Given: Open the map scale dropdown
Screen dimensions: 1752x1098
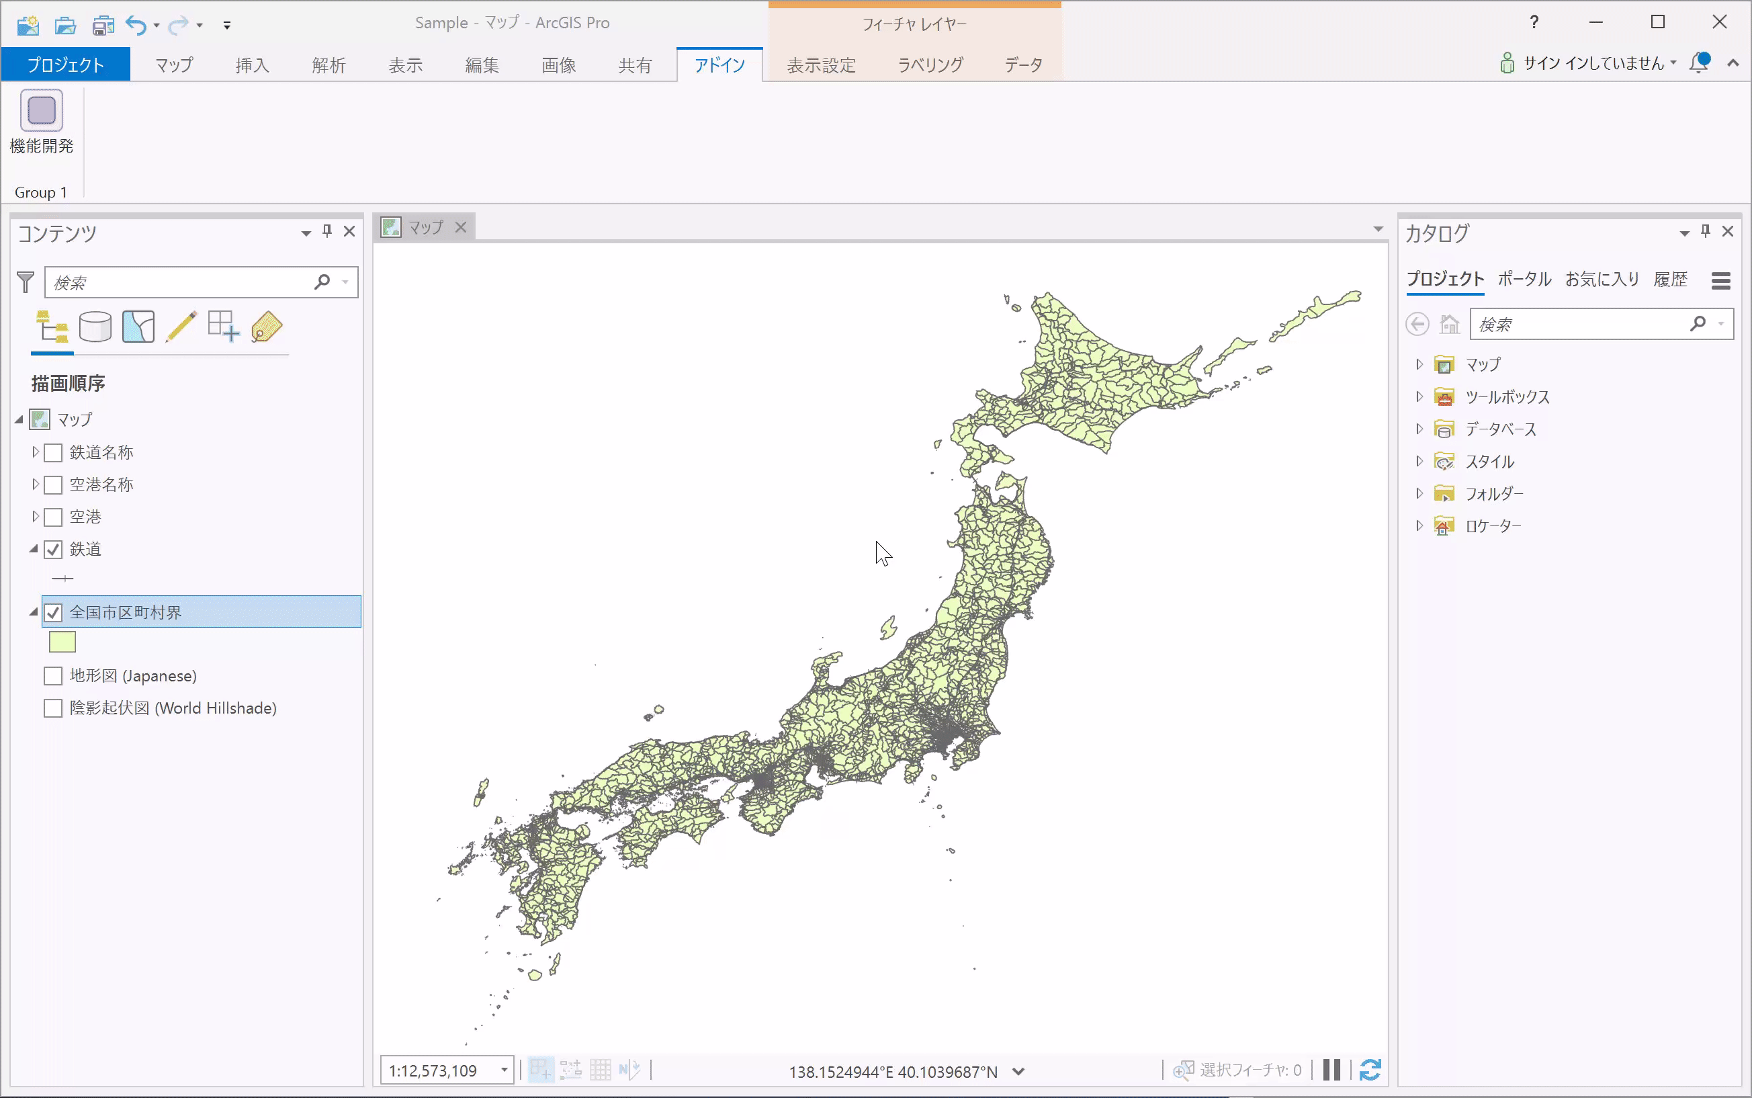Looking at the screenshot, I should [x=504, y=1070].
